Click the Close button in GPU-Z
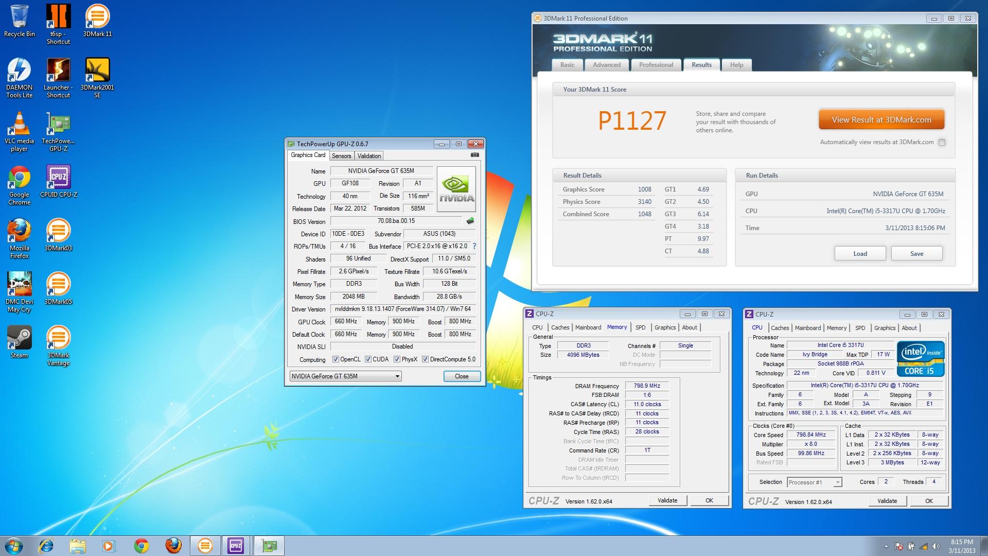988x556 pixels. [462, 376]
